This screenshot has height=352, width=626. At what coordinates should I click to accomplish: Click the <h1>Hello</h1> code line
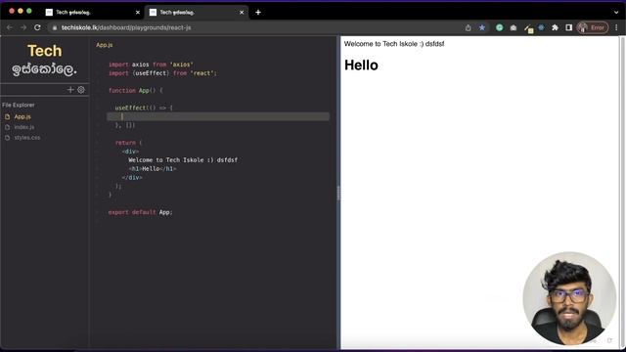point(153,169)
